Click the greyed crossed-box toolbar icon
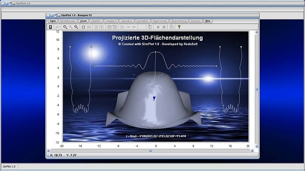 [102, 27]
